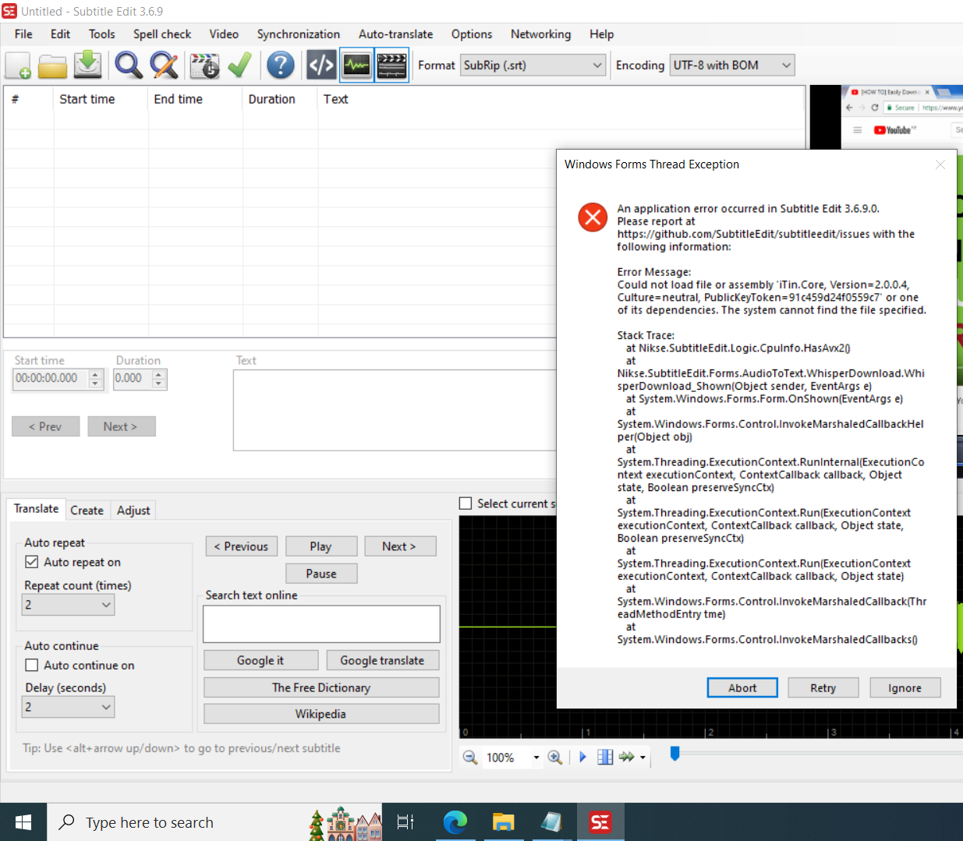Launch visual sync with the clapperboard icon

coord(204,65)
